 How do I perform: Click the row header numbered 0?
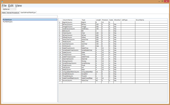60,22
